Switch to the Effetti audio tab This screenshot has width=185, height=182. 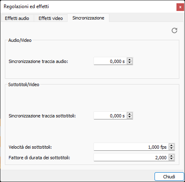point(17,18)
